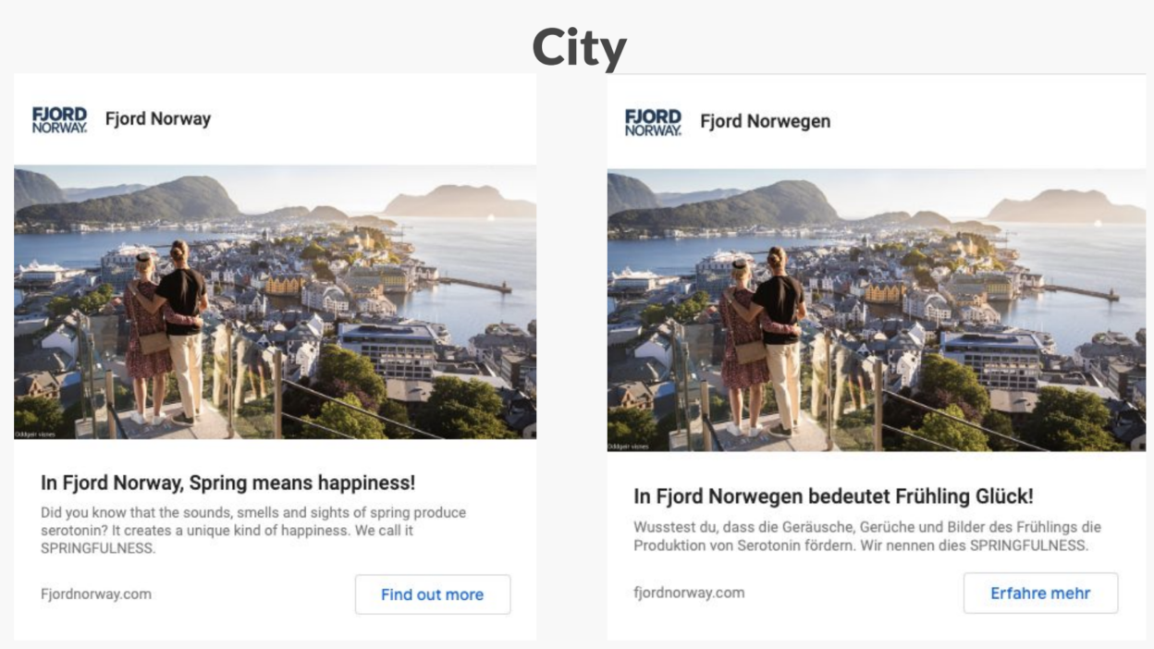Click the white header area of the German ad card

pyautogui.click(x=980, y=121)
